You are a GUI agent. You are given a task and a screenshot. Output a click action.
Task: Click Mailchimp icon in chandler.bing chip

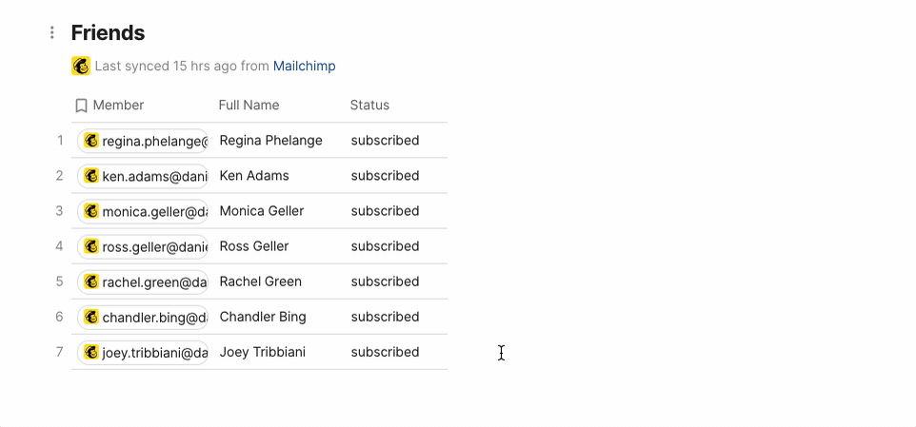(x=91, y=317)
